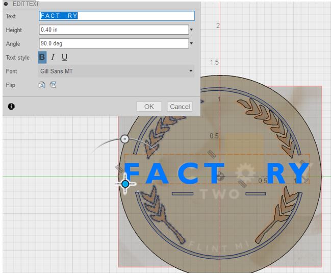Collapse the EDIT TEXT dialog header
Image resolution: width=331 pixels, height=274 pixels.
click(6, 4)
